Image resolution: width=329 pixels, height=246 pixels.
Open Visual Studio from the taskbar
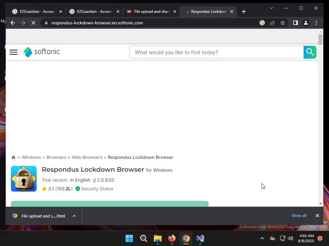click(200, 238)
